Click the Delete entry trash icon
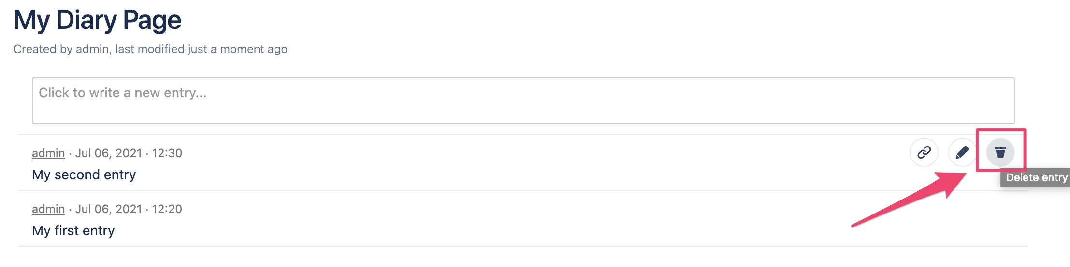The width and height of the screenshot is (1070, 267). tap(1000, 152)
